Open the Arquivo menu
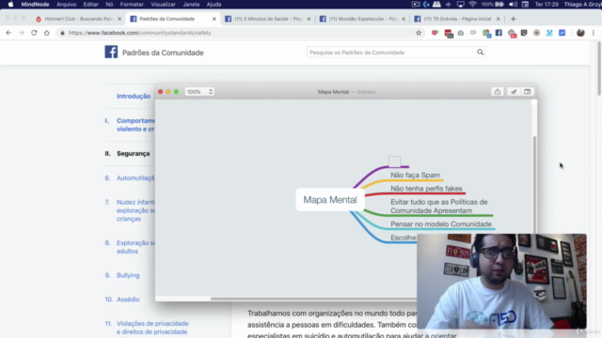Screen dimensions: 602x338 (x=66, y=4)
